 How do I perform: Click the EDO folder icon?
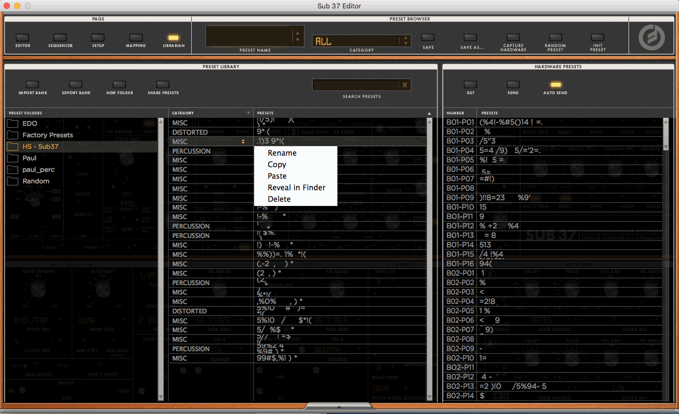coord(13,124)
